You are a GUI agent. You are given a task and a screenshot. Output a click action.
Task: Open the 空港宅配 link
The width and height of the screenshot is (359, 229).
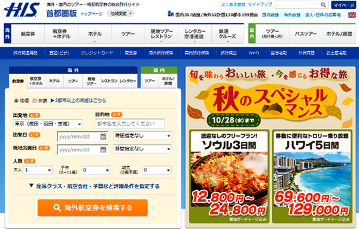(x=278, y=53)
